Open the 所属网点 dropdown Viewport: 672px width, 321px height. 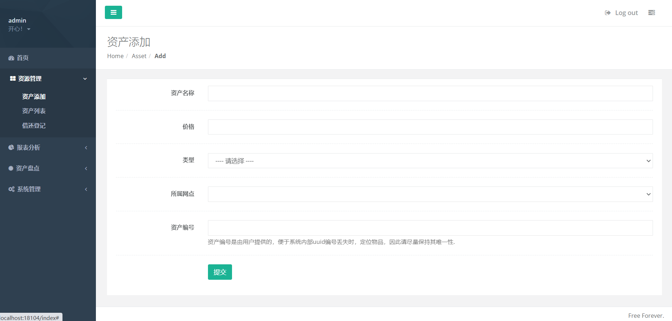click(x=430, y=194)
